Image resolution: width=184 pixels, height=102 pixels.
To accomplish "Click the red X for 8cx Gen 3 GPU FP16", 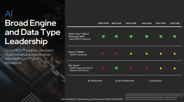I will pyautogui.click(x=131, y=68).
